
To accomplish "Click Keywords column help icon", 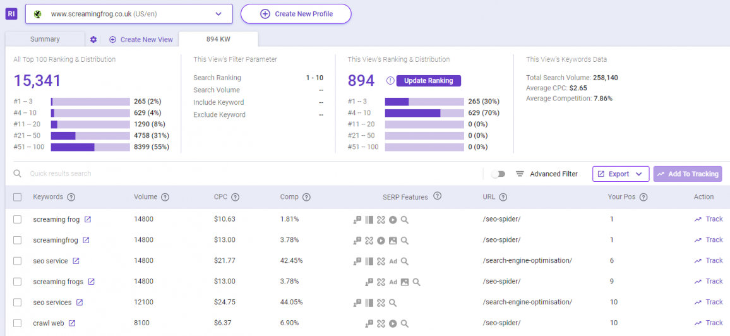I will (x=71, y=197).
